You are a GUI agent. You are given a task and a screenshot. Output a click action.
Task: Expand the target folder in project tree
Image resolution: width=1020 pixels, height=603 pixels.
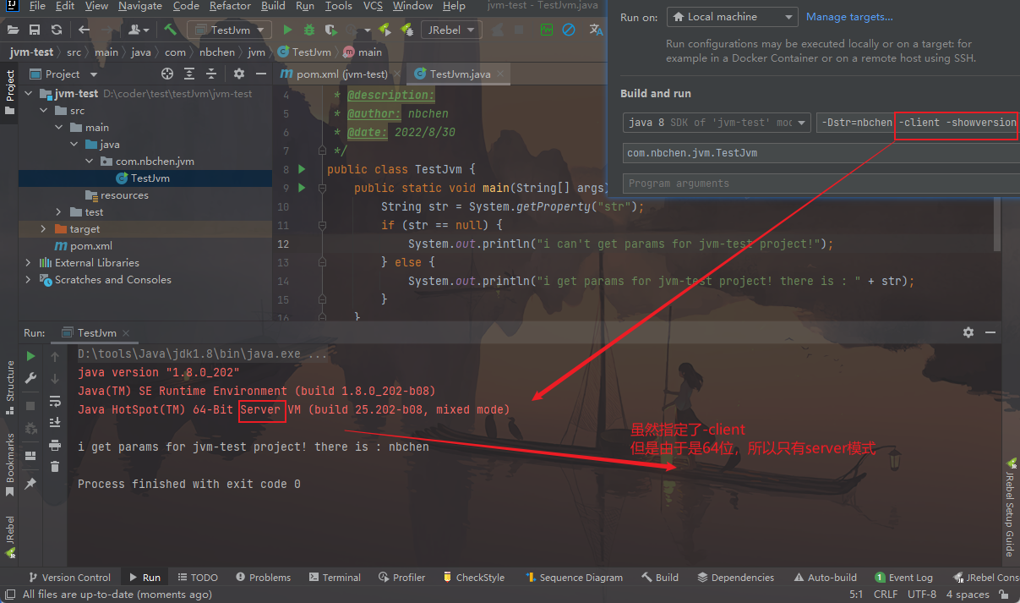(x=44, y=229)
